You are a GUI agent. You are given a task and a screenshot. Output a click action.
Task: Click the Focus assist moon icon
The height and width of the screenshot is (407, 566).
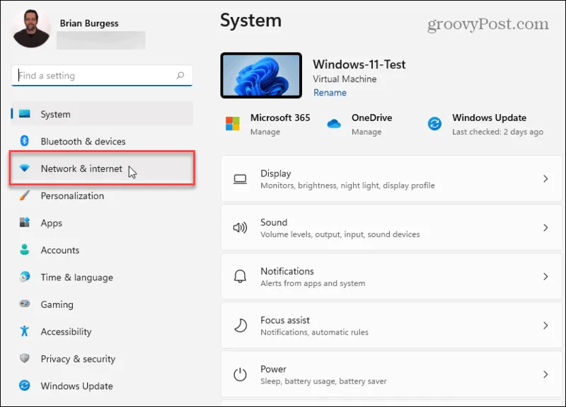[x=241, y=326]
